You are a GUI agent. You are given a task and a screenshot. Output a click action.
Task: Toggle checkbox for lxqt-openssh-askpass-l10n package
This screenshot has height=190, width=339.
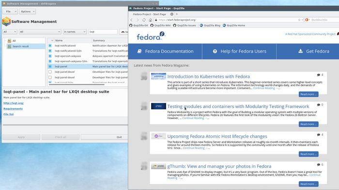click(50, 61)
